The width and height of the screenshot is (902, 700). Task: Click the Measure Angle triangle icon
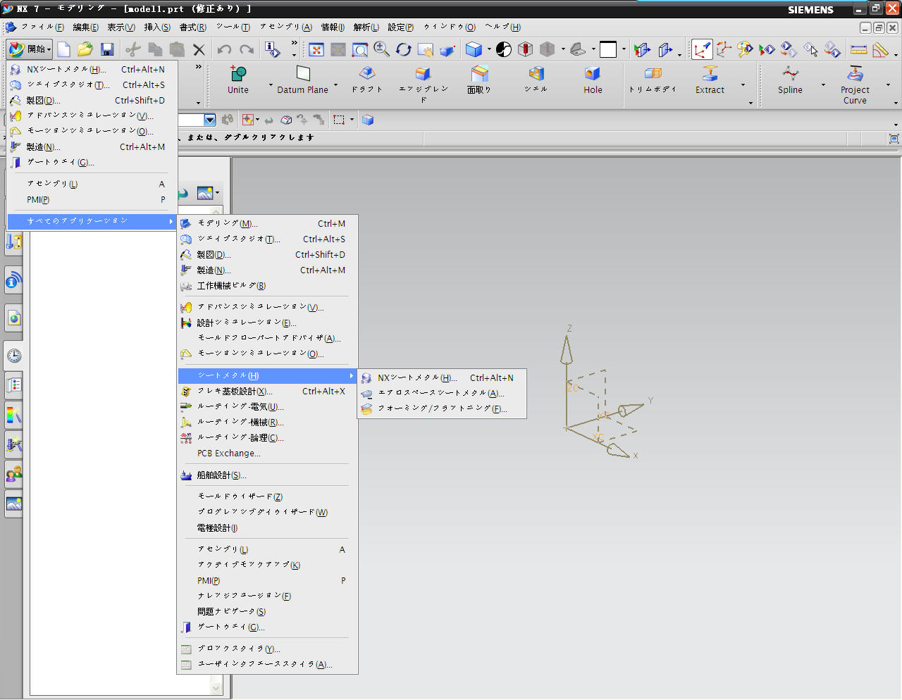click(880, 49)
